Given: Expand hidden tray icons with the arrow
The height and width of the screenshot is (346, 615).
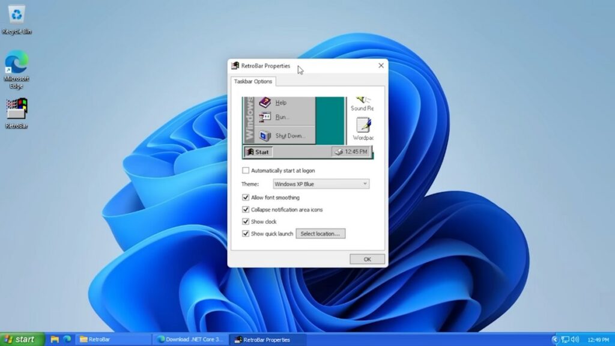Looking at the screenshot, I should pos(554,339).
